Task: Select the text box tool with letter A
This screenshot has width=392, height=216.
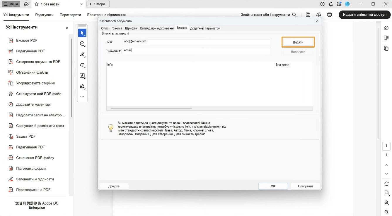Action: (82, 76)
